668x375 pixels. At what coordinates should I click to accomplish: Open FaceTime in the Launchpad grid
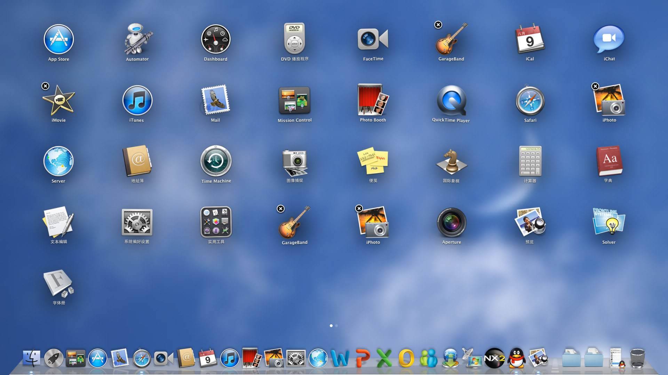click(373, 39)
